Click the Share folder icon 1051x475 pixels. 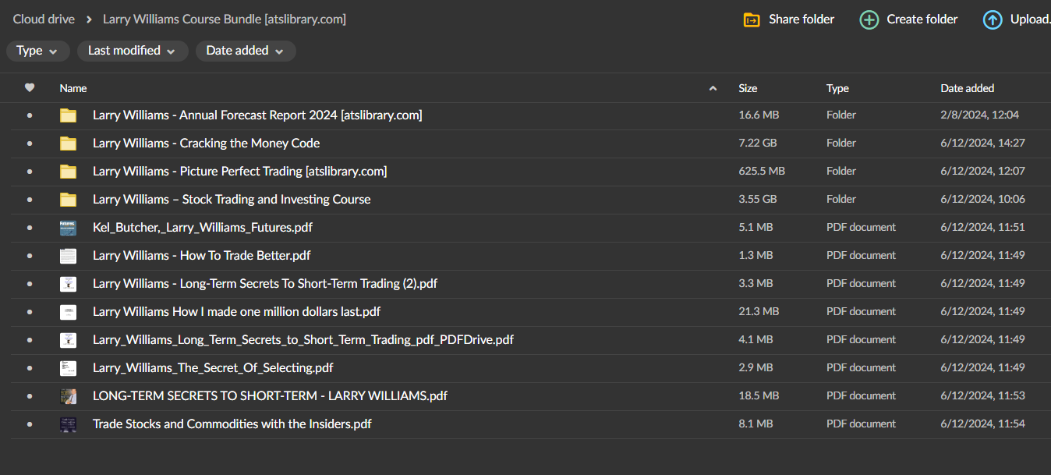(x=752, y=19)
